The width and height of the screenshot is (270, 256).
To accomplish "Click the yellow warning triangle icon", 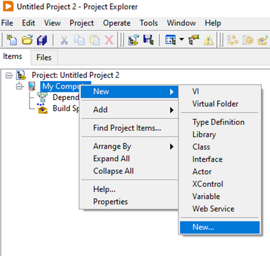I will pyautogui.click(x=208, y=40).
